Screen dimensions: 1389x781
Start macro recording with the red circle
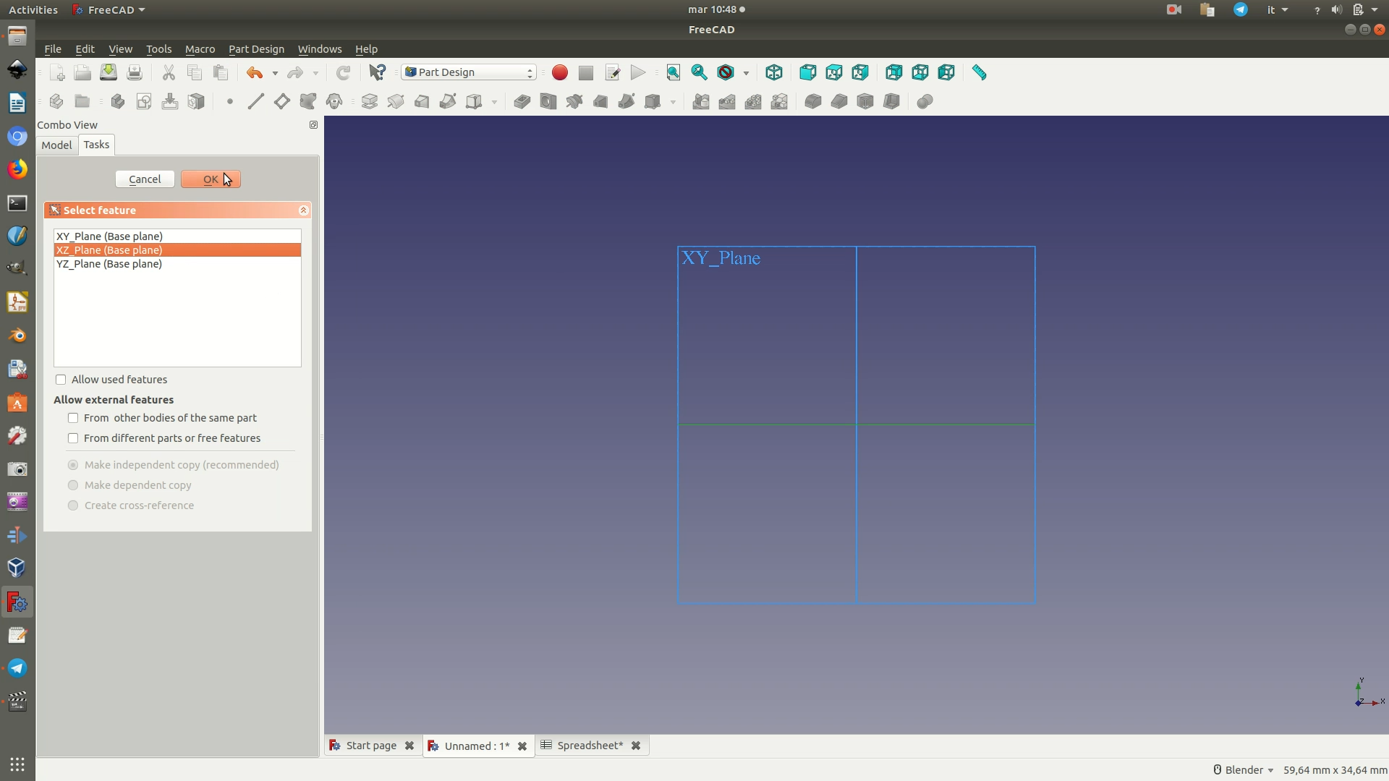[560, 72]
